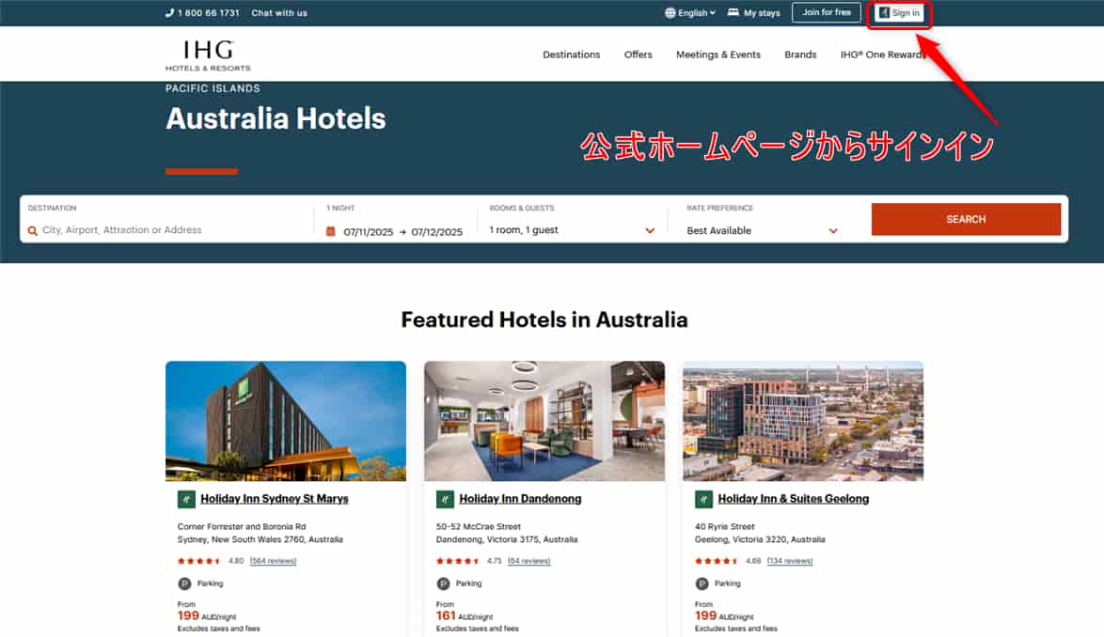Click star rating of Holiday Inn Sydney St Marys
The height and width of the screenshot is (637, 1104).
[198, 561]
